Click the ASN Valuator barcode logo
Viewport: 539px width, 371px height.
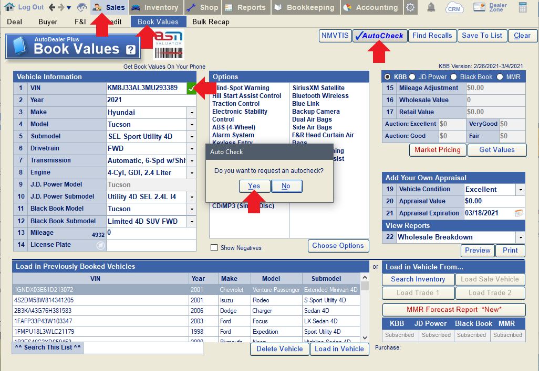[169, 45]
